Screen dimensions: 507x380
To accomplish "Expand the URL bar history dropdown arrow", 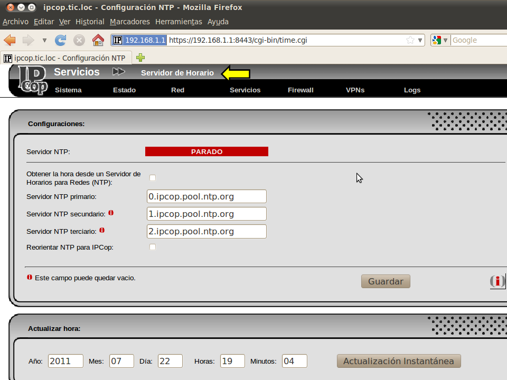I will [x=420, y=40].
